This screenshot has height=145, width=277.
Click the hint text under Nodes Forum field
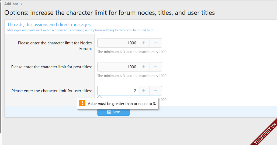(x=132, y=52)
